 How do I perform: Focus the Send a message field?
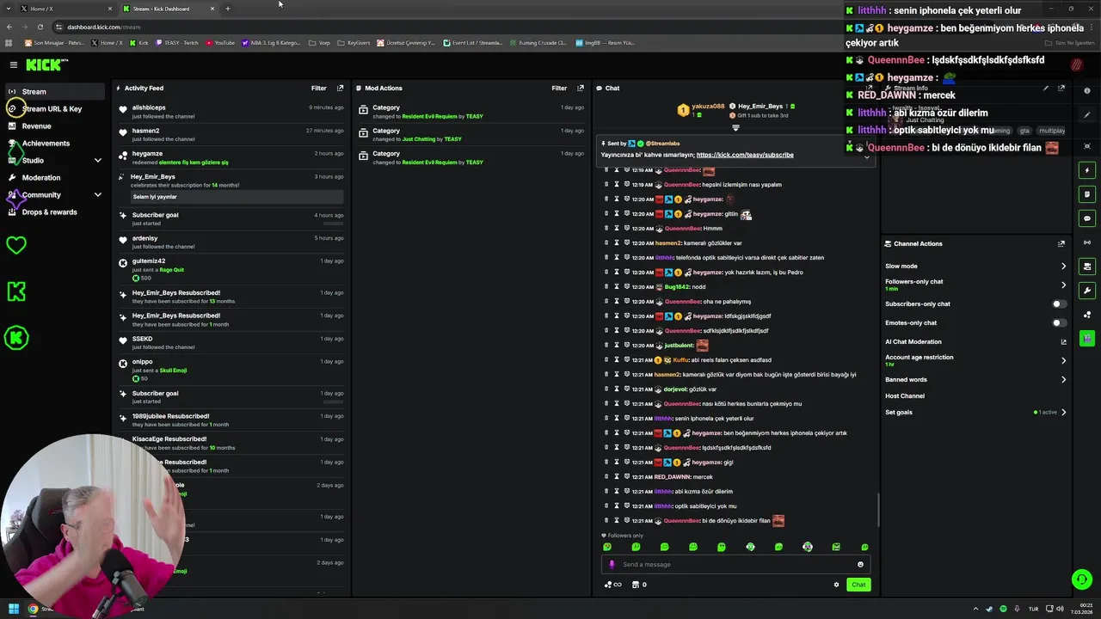pyautogui.click(x=735, y=564)
